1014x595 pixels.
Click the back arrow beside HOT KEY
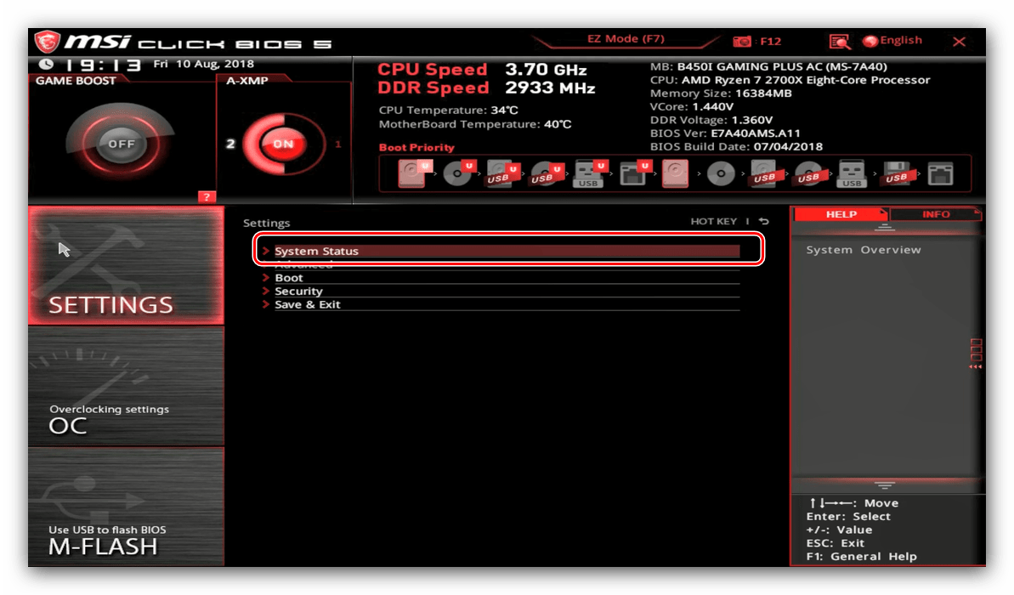[764, 221]
